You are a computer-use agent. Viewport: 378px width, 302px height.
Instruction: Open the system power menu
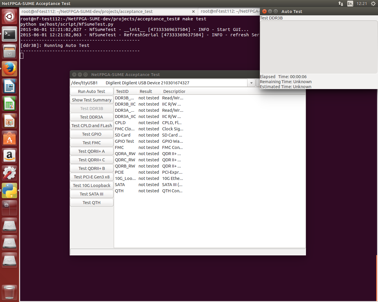point(373,4)
